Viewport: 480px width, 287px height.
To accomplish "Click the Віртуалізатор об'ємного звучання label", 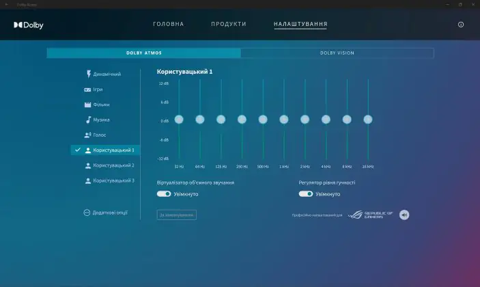I will pyautogui.click(x=195, y=182).
